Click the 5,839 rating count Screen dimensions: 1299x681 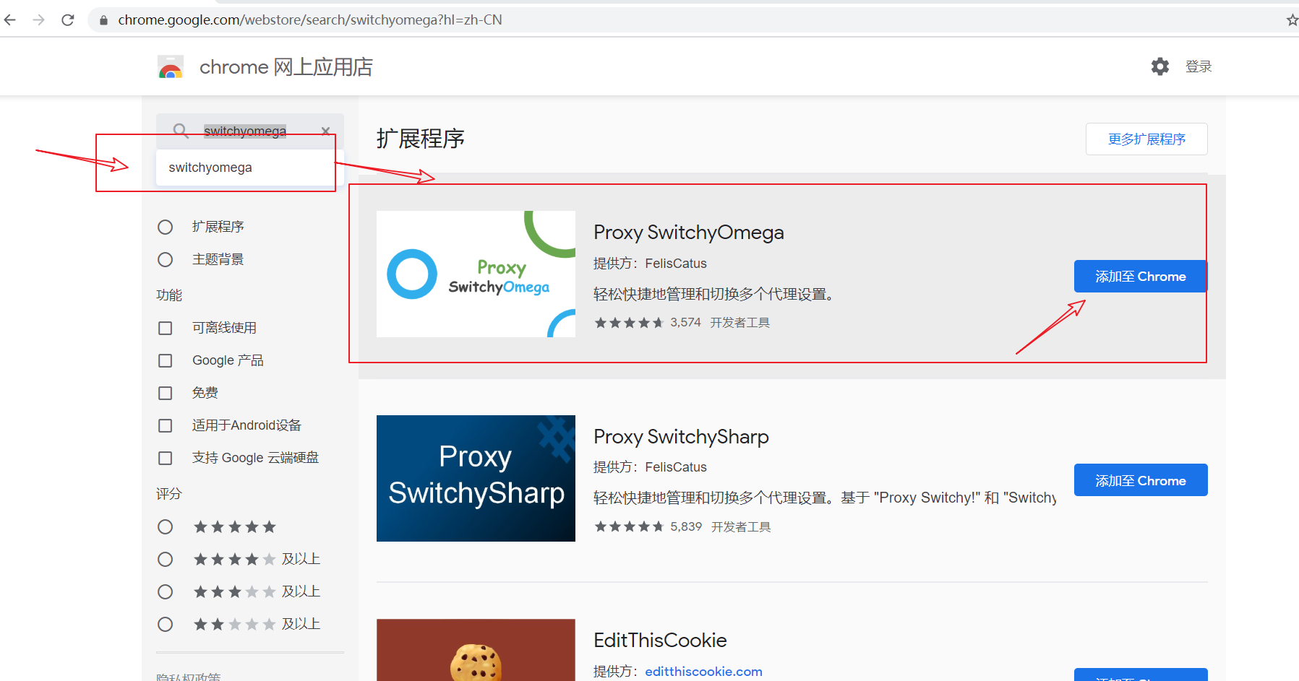coord(686,527)
